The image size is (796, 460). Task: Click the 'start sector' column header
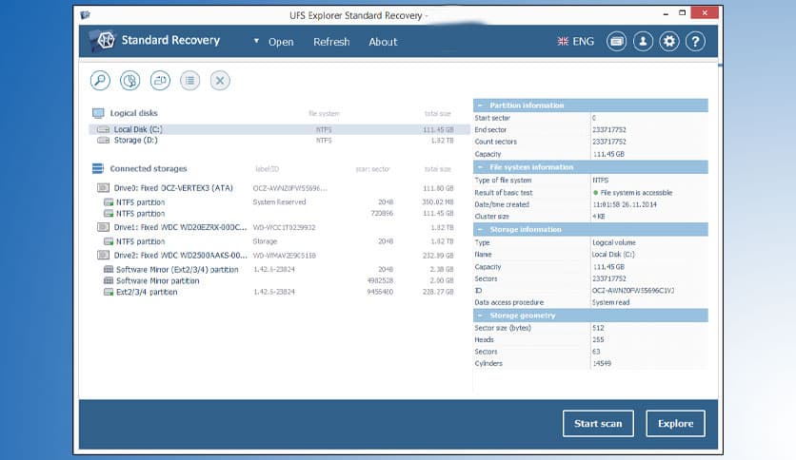click(x=372, y=169)
